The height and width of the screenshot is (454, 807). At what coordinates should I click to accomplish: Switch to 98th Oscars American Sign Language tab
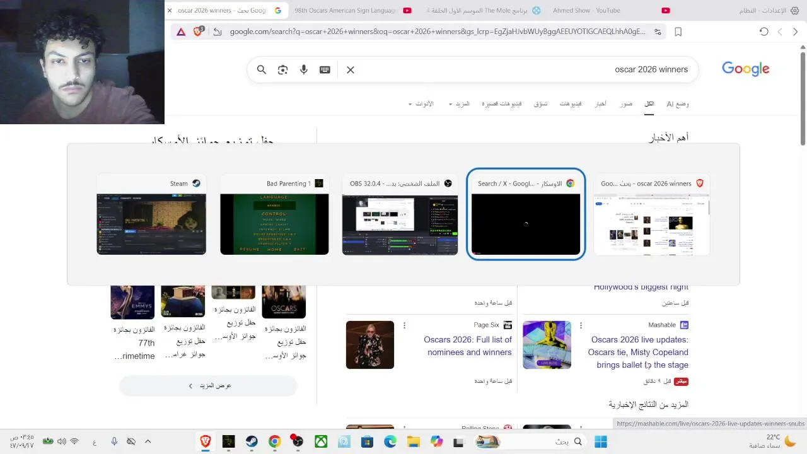tap(352, 11)
